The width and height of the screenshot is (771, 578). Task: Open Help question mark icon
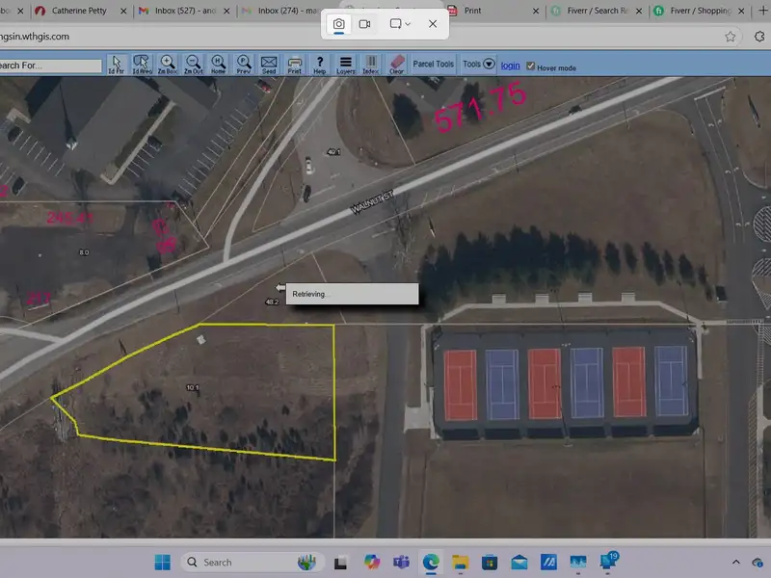[320, 65]
